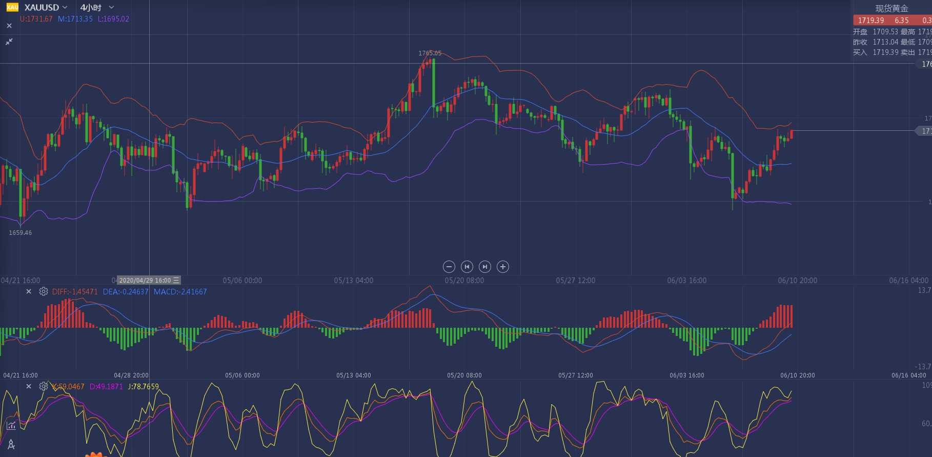Click the crosshair date label menu icon
The image size is (932, 457).
[x=176, y=280]
